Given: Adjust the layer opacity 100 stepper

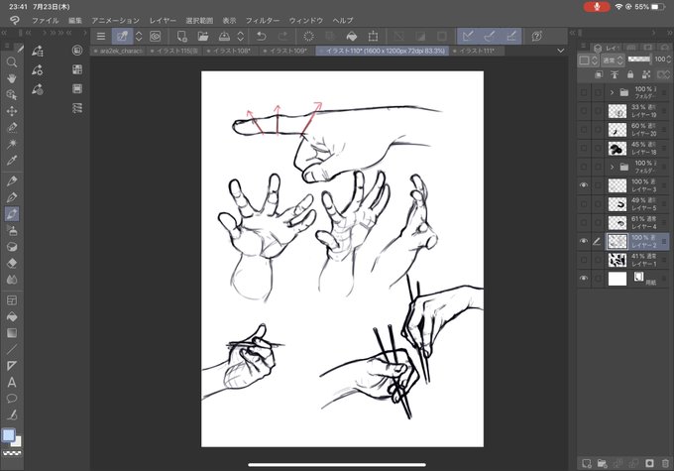Looking at the screenshot, I should [x=668, y=59].
